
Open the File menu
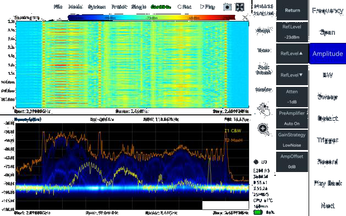(58, 7)
